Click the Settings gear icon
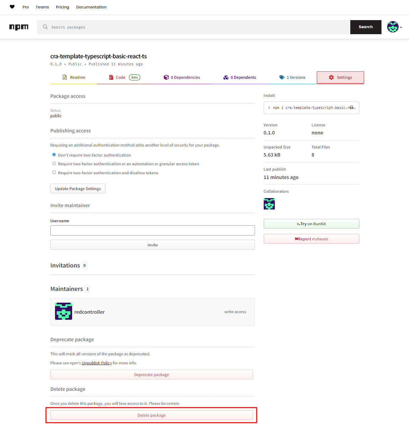Viewport: 409px width, 425px height. pyautogui.click(x=331, y=77)
